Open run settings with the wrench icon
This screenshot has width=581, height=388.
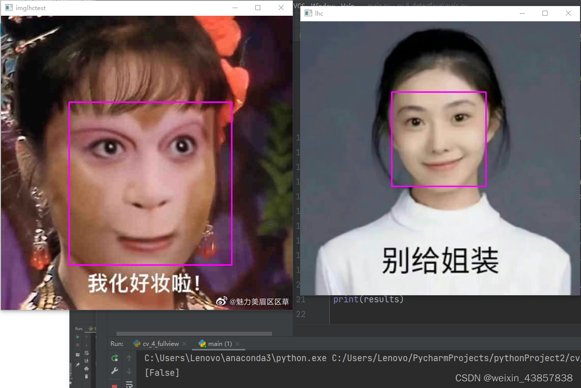coord(114,371)
